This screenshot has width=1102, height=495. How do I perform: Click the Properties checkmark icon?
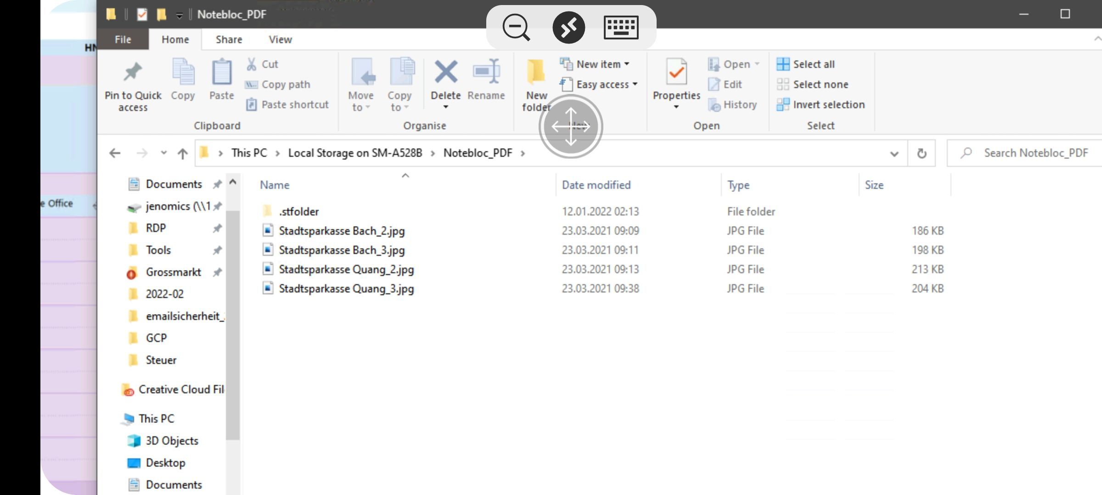tap(676, 71)
